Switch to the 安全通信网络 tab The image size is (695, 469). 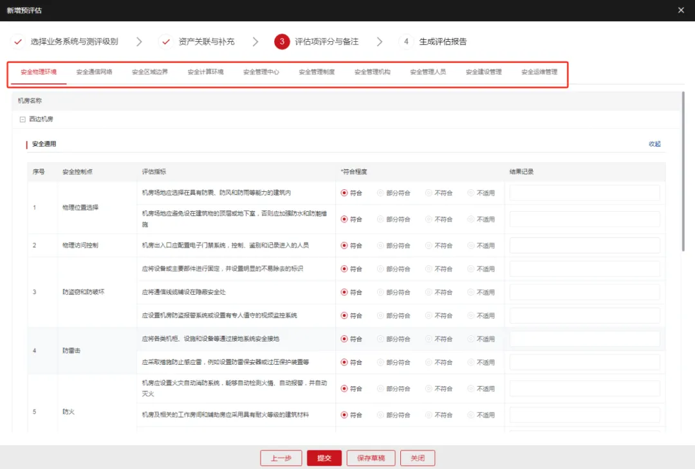[94, 73]
